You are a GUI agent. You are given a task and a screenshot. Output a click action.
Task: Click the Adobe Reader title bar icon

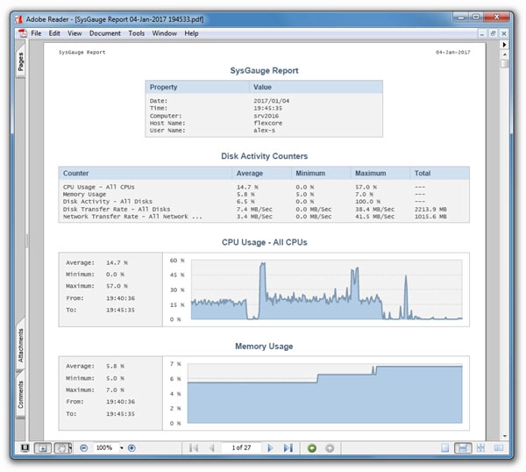[18, 19]
